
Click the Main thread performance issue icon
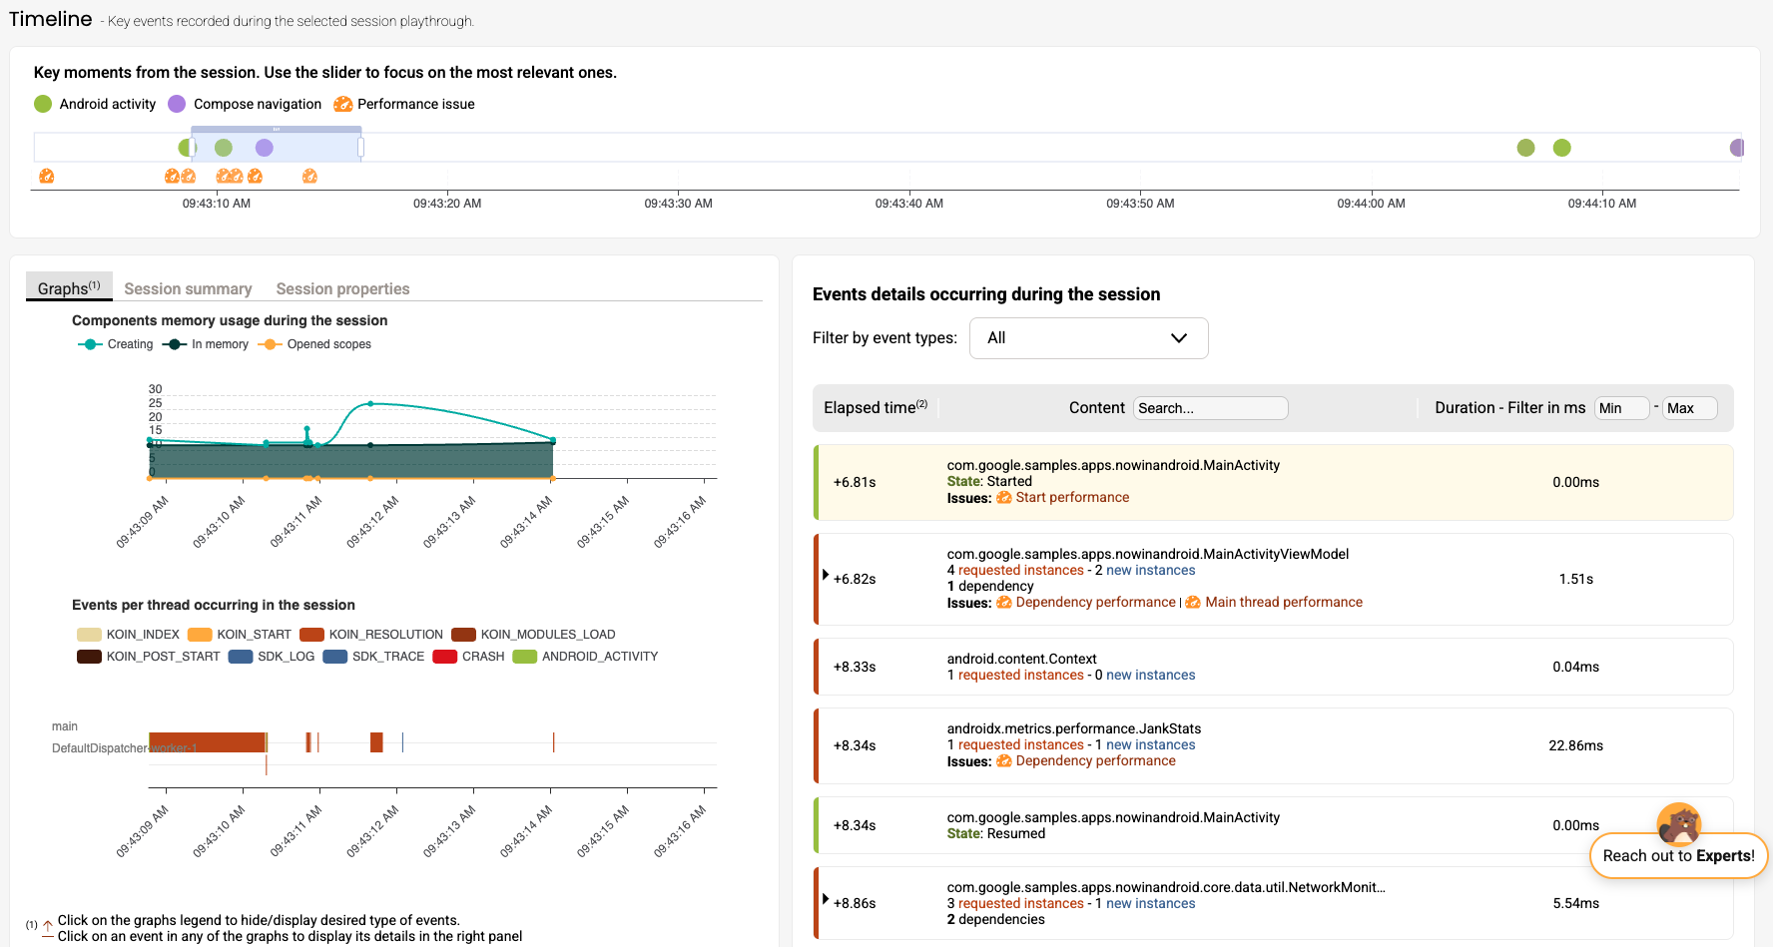[1193, 603]
